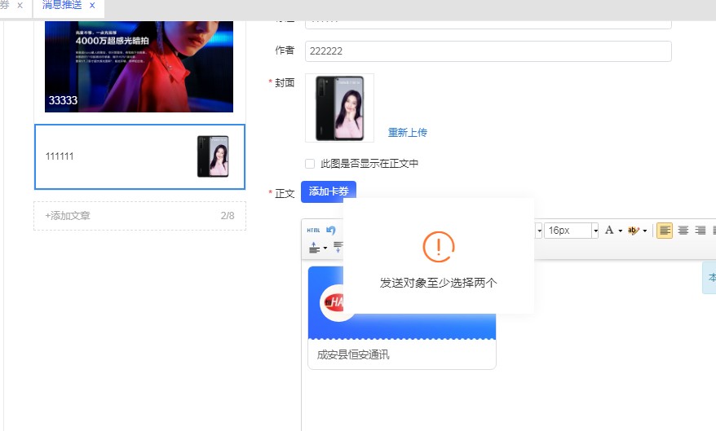Image resolution: width=716 pixels, height=431 pixels.
Task: Click the 作者 input field
Action: (x=488, y=51)
